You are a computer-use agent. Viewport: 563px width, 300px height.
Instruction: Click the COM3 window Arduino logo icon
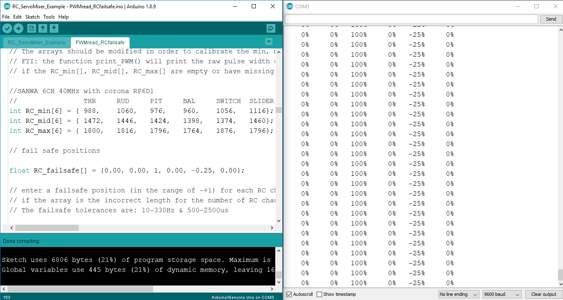[x=289, y=6]
